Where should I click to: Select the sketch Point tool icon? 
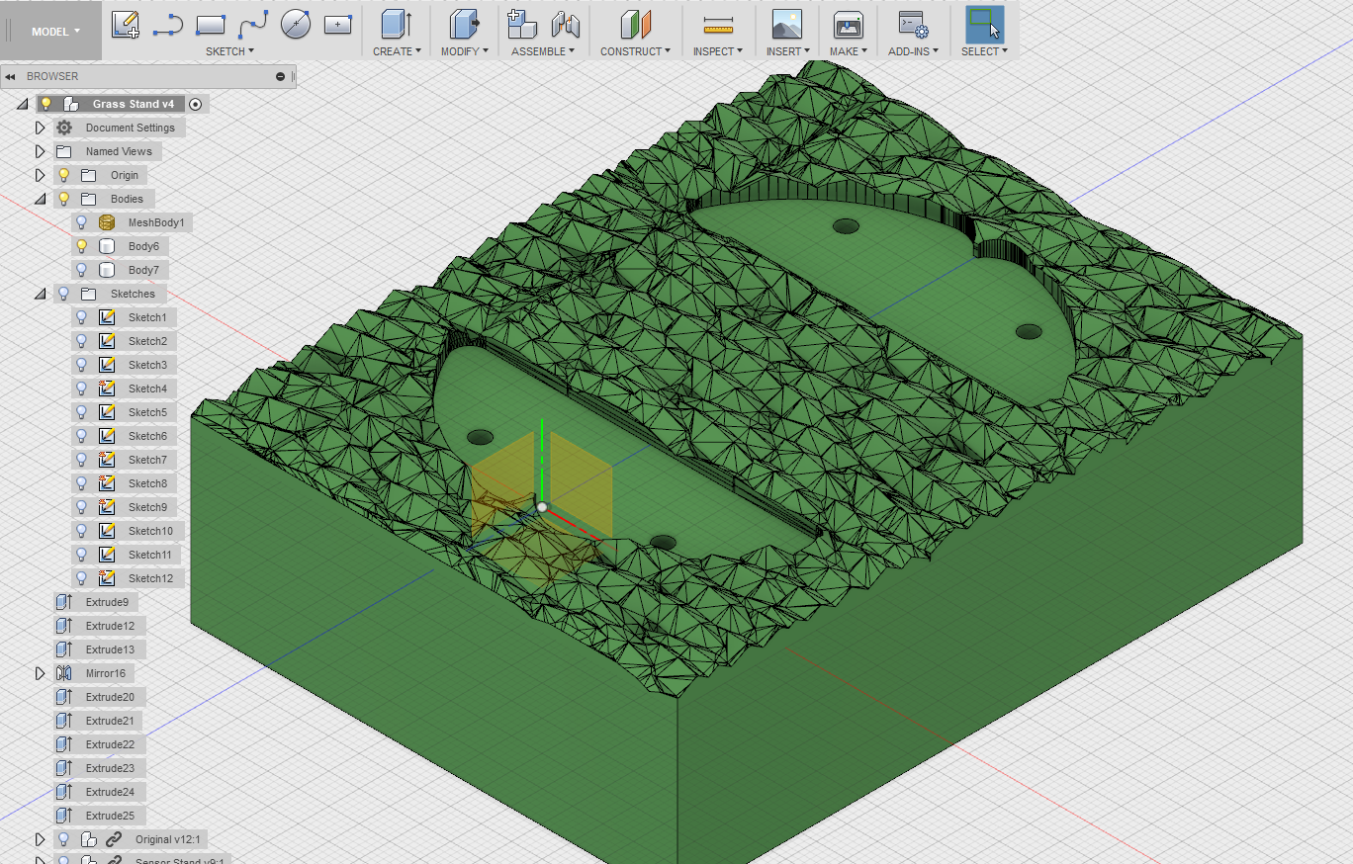point(338,25)
